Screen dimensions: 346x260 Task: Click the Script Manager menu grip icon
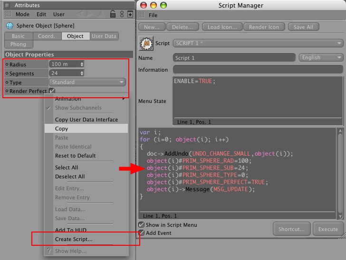142,15
